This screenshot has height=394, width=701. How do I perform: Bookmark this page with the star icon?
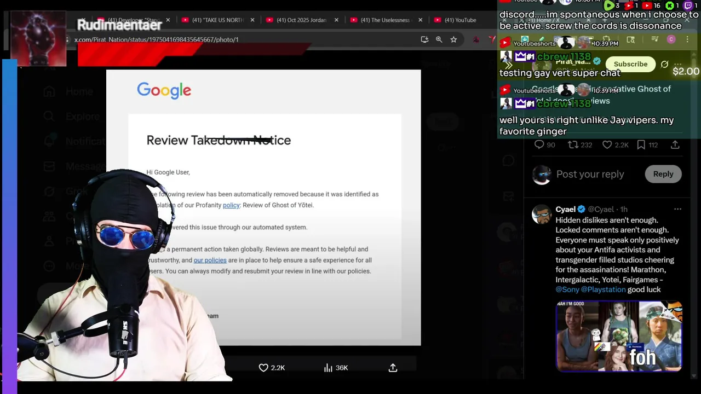[x=453, y=39]
